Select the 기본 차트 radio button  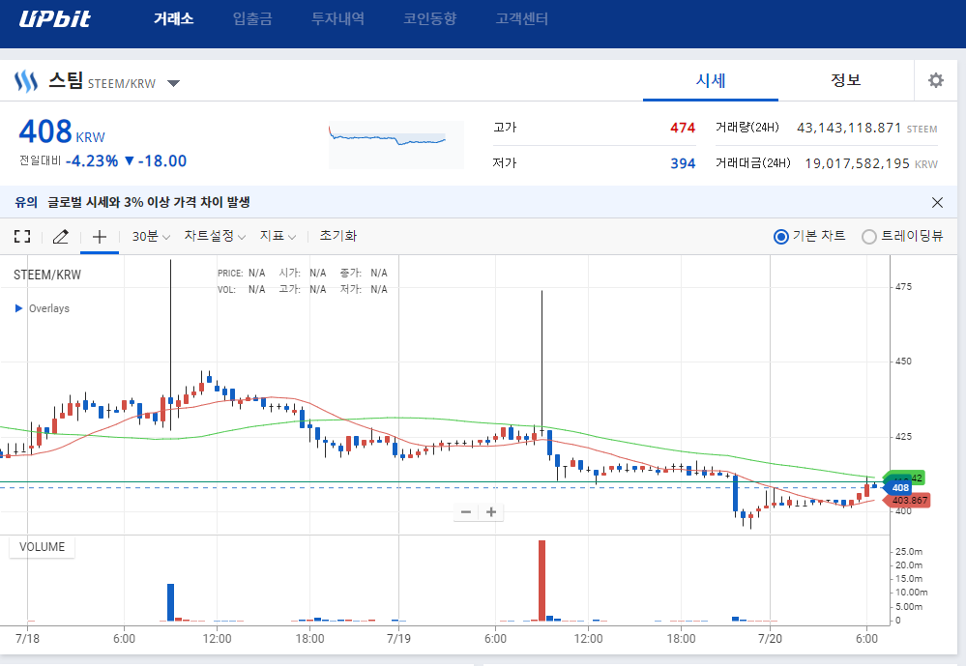(x=781, y=237)
